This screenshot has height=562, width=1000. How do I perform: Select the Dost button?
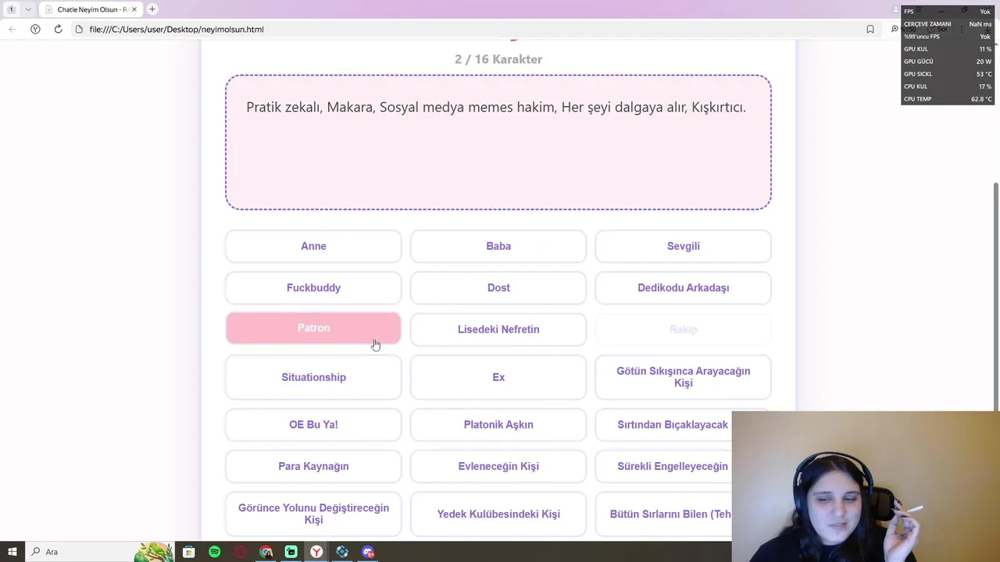click(x=498, y=287)
